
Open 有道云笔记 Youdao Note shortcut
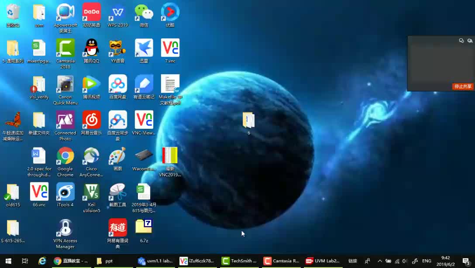tap(144, 87)
